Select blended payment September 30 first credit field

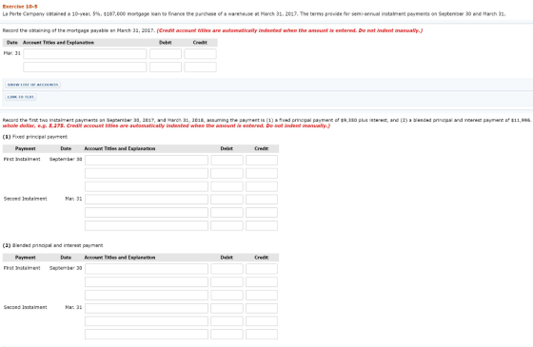[x=262, y=269]
